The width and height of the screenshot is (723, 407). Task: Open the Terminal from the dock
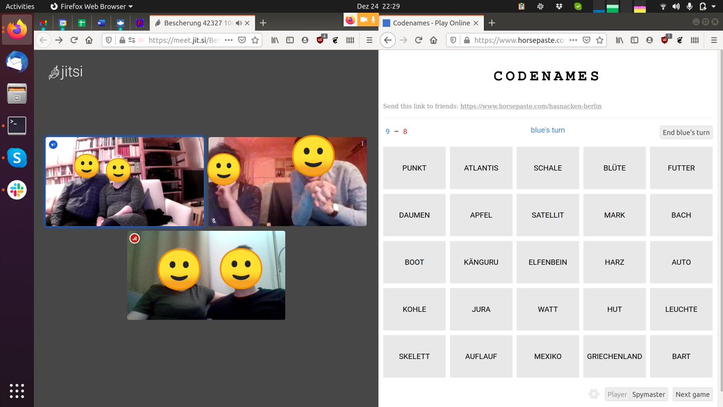click(17, 125)
